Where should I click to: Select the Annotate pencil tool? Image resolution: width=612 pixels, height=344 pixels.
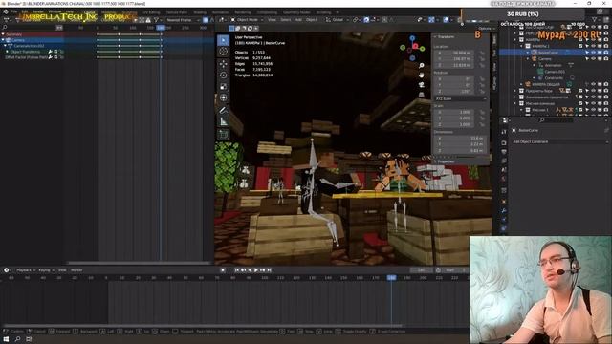tap(223, 110)
